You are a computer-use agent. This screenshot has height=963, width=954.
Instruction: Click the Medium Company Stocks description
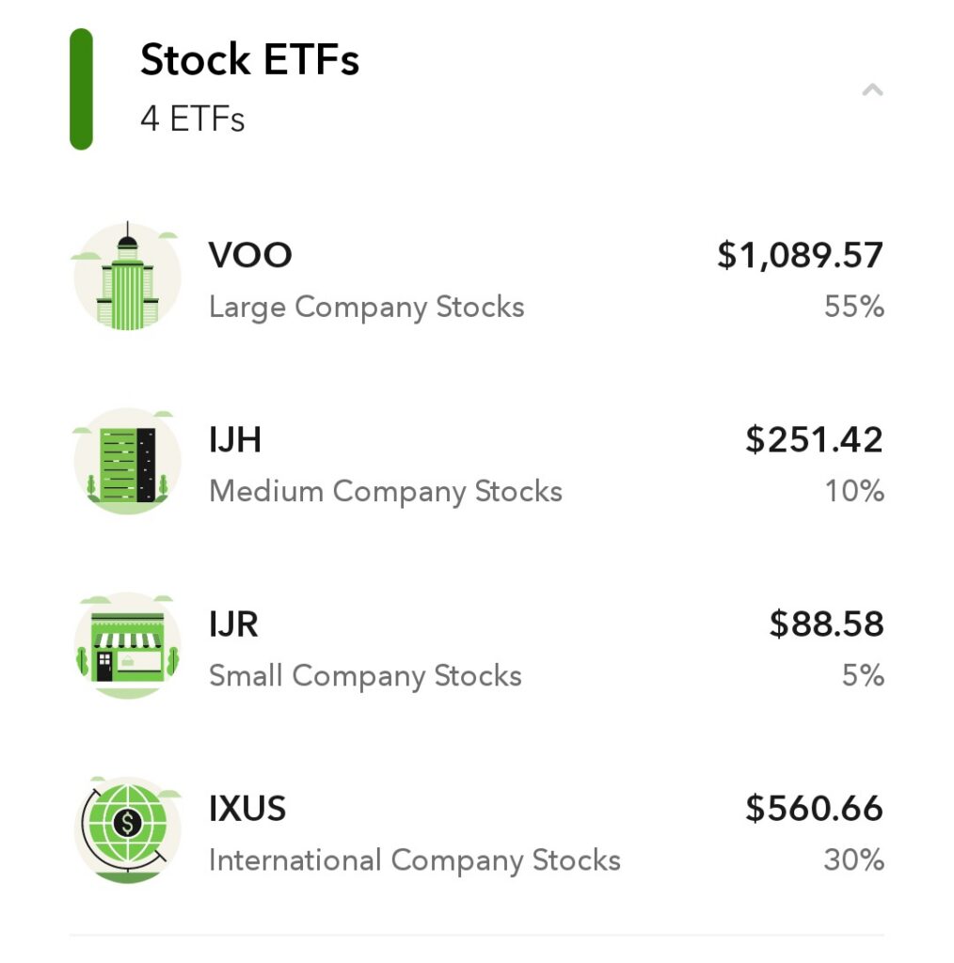click(x=385, y=491)
